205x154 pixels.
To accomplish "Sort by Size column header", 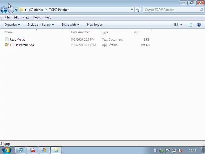I will coord(135,32).
